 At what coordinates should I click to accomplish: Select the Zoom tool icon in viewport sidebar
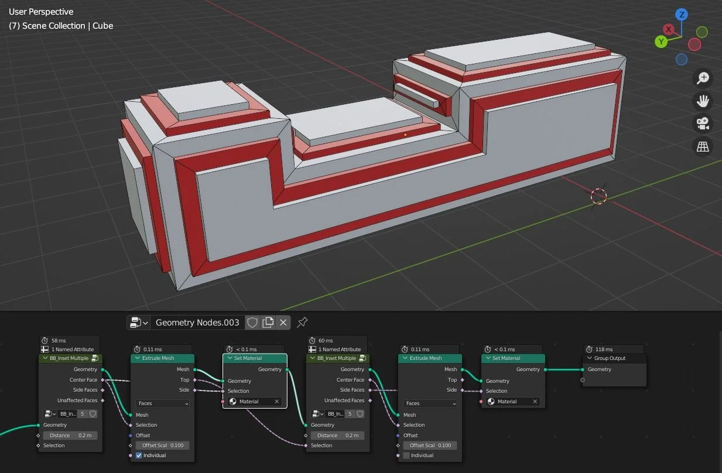[703, 78]
